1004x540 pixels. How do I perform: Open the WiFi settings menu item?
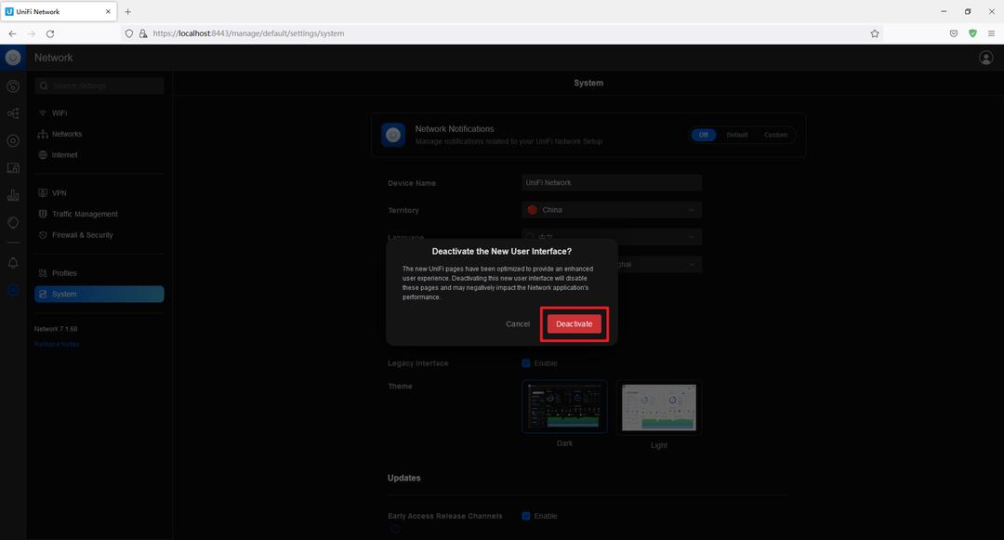(59, 112)
